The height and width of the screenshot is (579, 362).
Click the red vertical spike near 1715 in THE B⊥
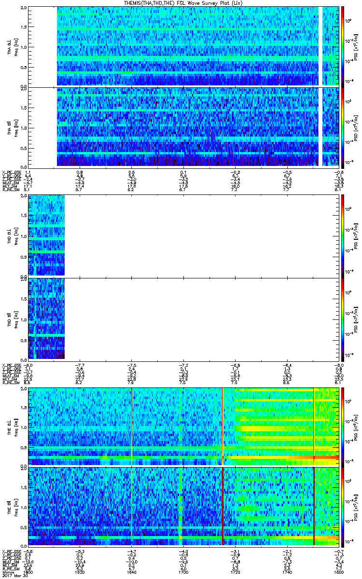223,426
